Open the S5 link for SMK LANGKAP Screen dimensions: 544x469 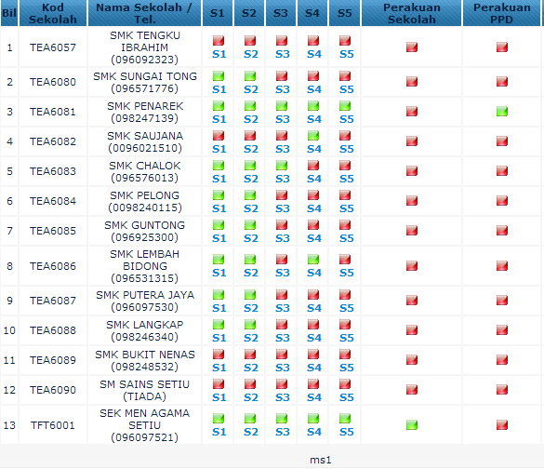(347, 338)
